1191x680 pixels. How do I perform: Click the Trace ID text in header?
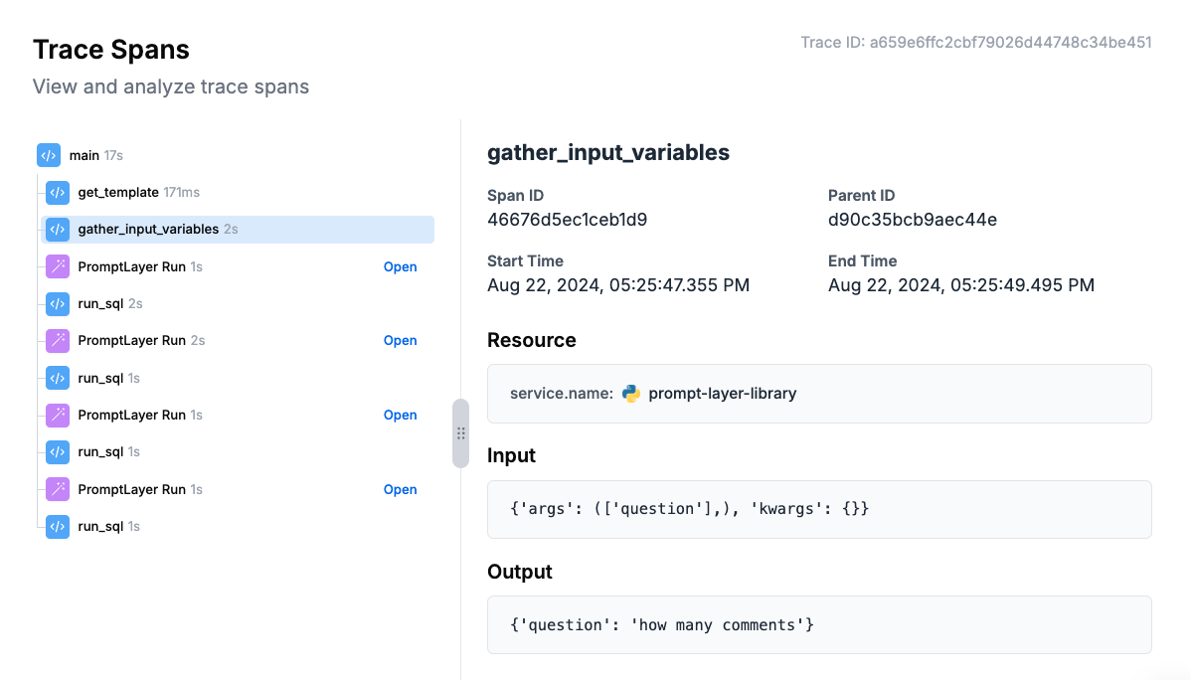[976, 43]
